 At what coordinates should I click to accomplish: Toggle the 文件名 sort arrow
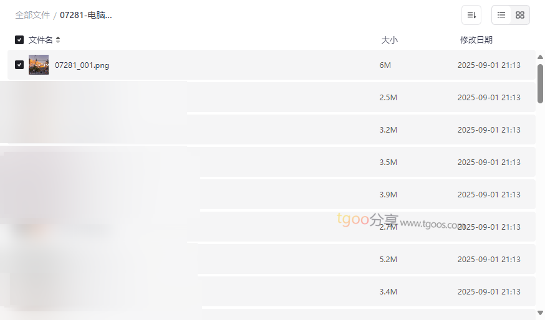tap(58, 40)
